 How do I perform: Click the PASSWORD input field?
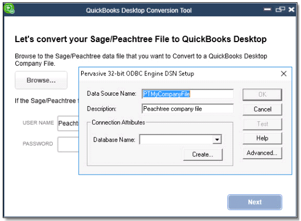(x=68, y=144)
